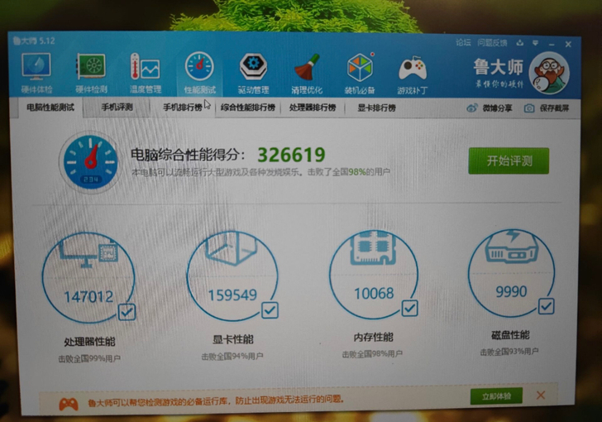The height and width of the screenshot is (422, 602).
Task: Switch to 手机排行榜 tab
Action: [183, 108]
